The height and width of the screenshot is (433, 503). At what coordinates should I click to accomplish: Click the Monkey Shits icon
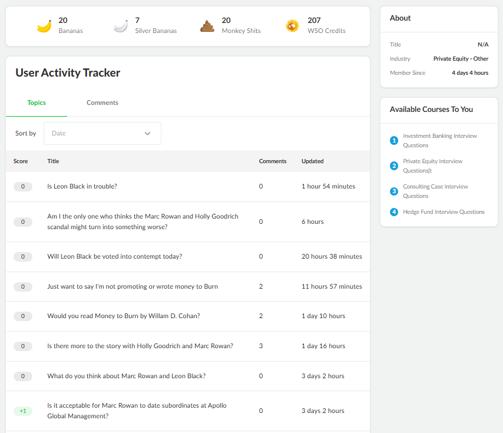point(207,26)
